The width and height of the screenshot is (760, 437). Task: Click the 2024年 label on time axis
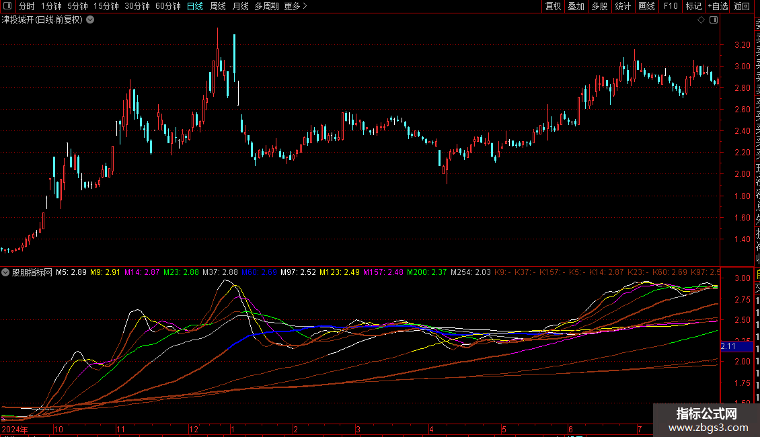coord(15,429)
